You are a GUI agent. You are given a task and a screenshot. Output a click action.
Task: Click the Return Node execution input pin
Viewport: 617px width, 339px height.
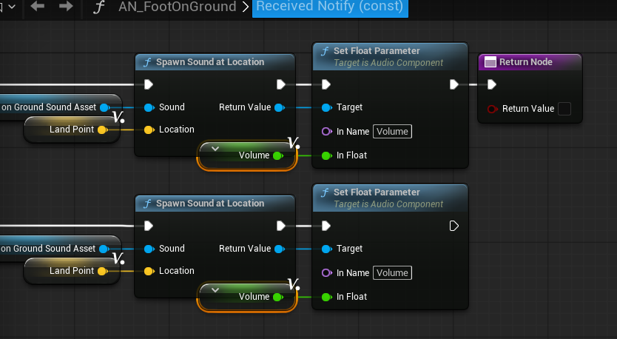(x=492, y=84)
